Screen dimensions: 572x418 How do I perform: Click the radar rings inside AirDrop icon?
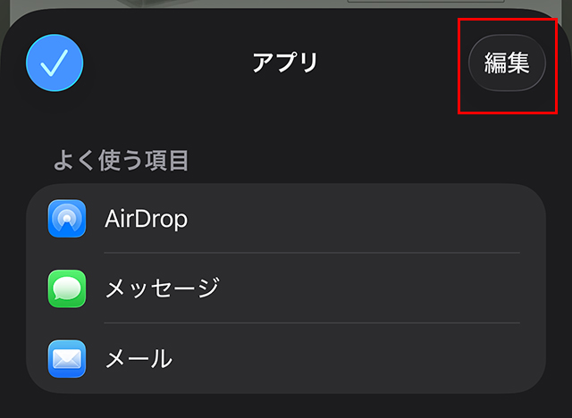(67, 217)
